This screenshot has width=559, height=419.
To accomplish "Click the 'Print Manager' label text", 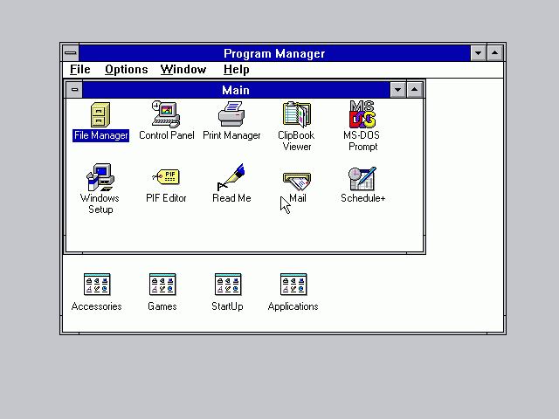I will click(231, 135).
